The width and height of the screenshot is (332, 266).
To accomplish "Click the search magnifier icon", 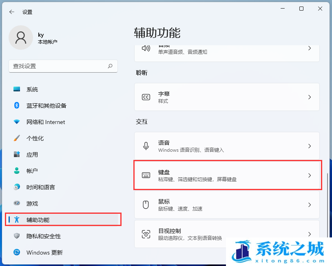I will pos(110,66).
